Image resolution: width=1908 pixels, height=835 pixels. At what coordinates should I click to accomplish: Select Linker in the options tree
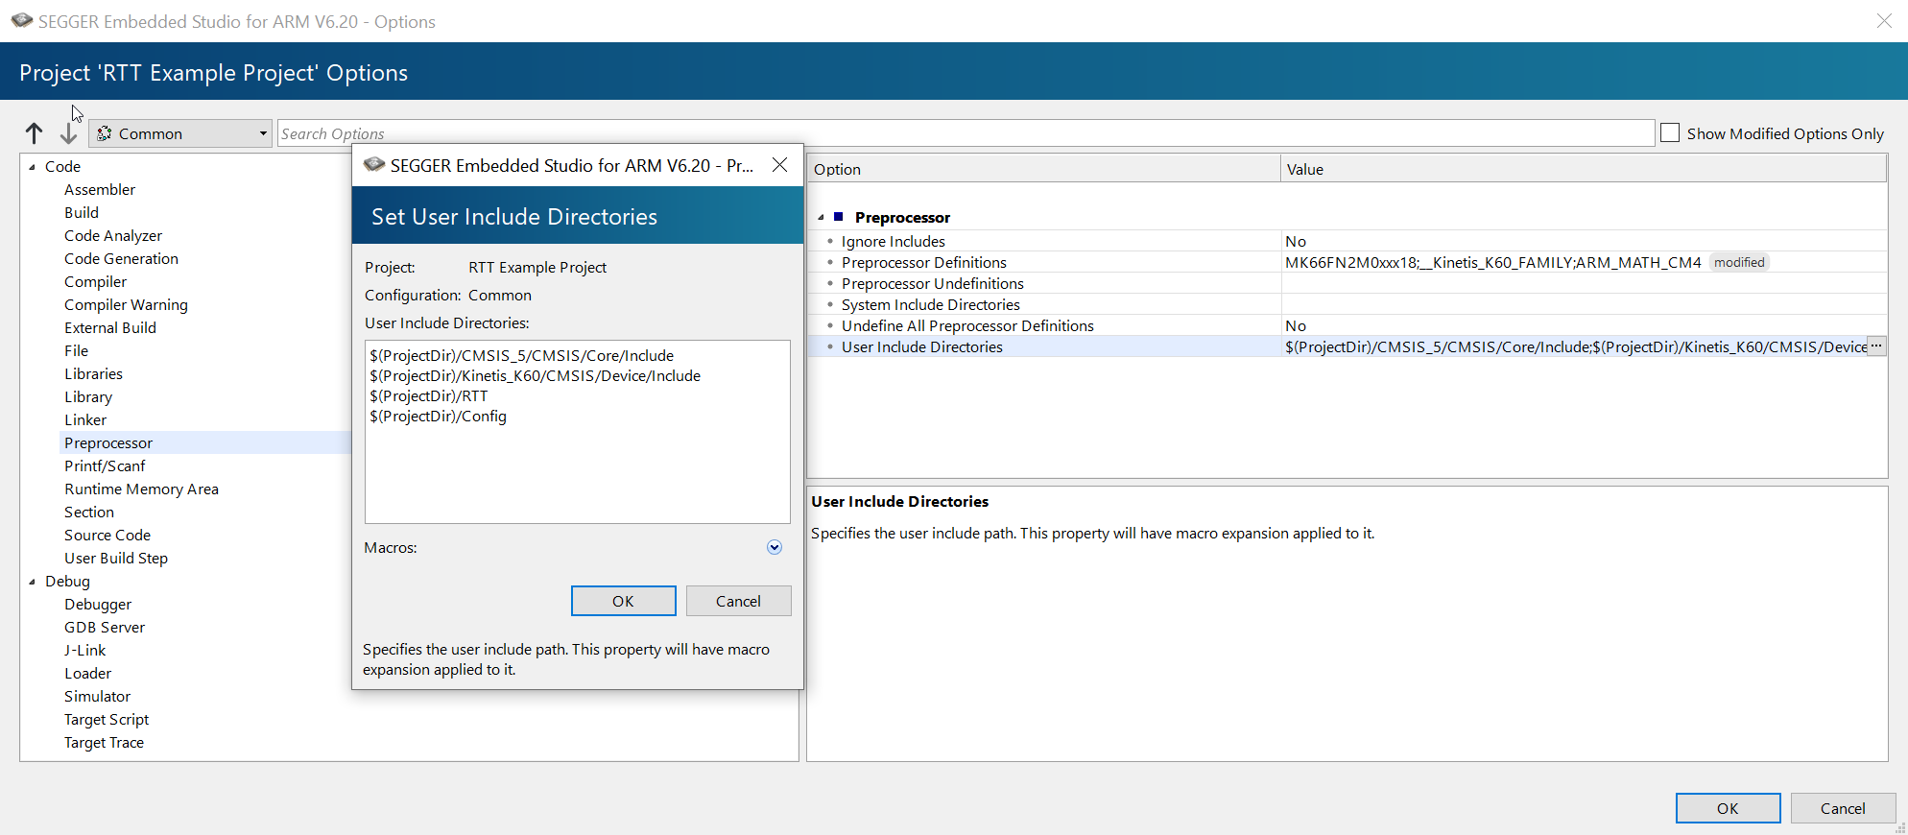tap(85, 419)
